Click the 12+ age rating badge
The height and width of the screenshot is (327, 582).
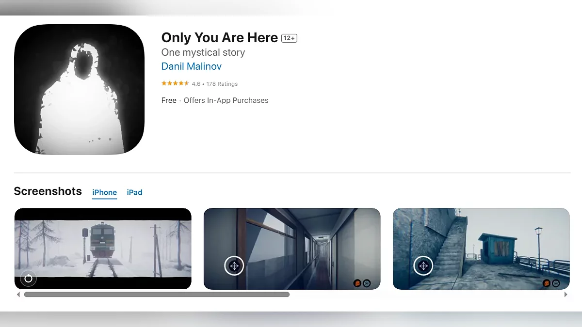pyautogui.click(x=289, y=38)
